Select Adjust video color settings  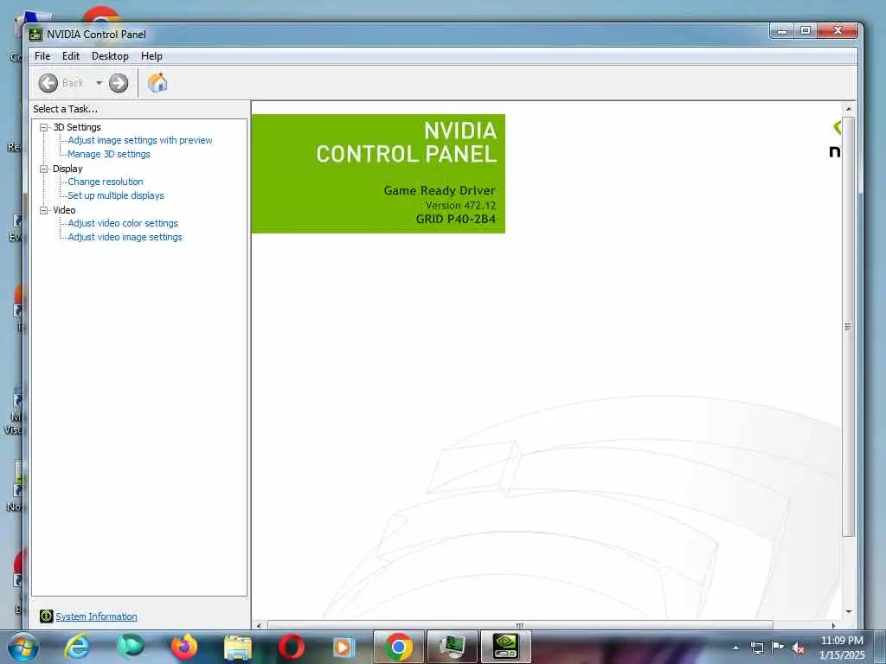point(123,223)
